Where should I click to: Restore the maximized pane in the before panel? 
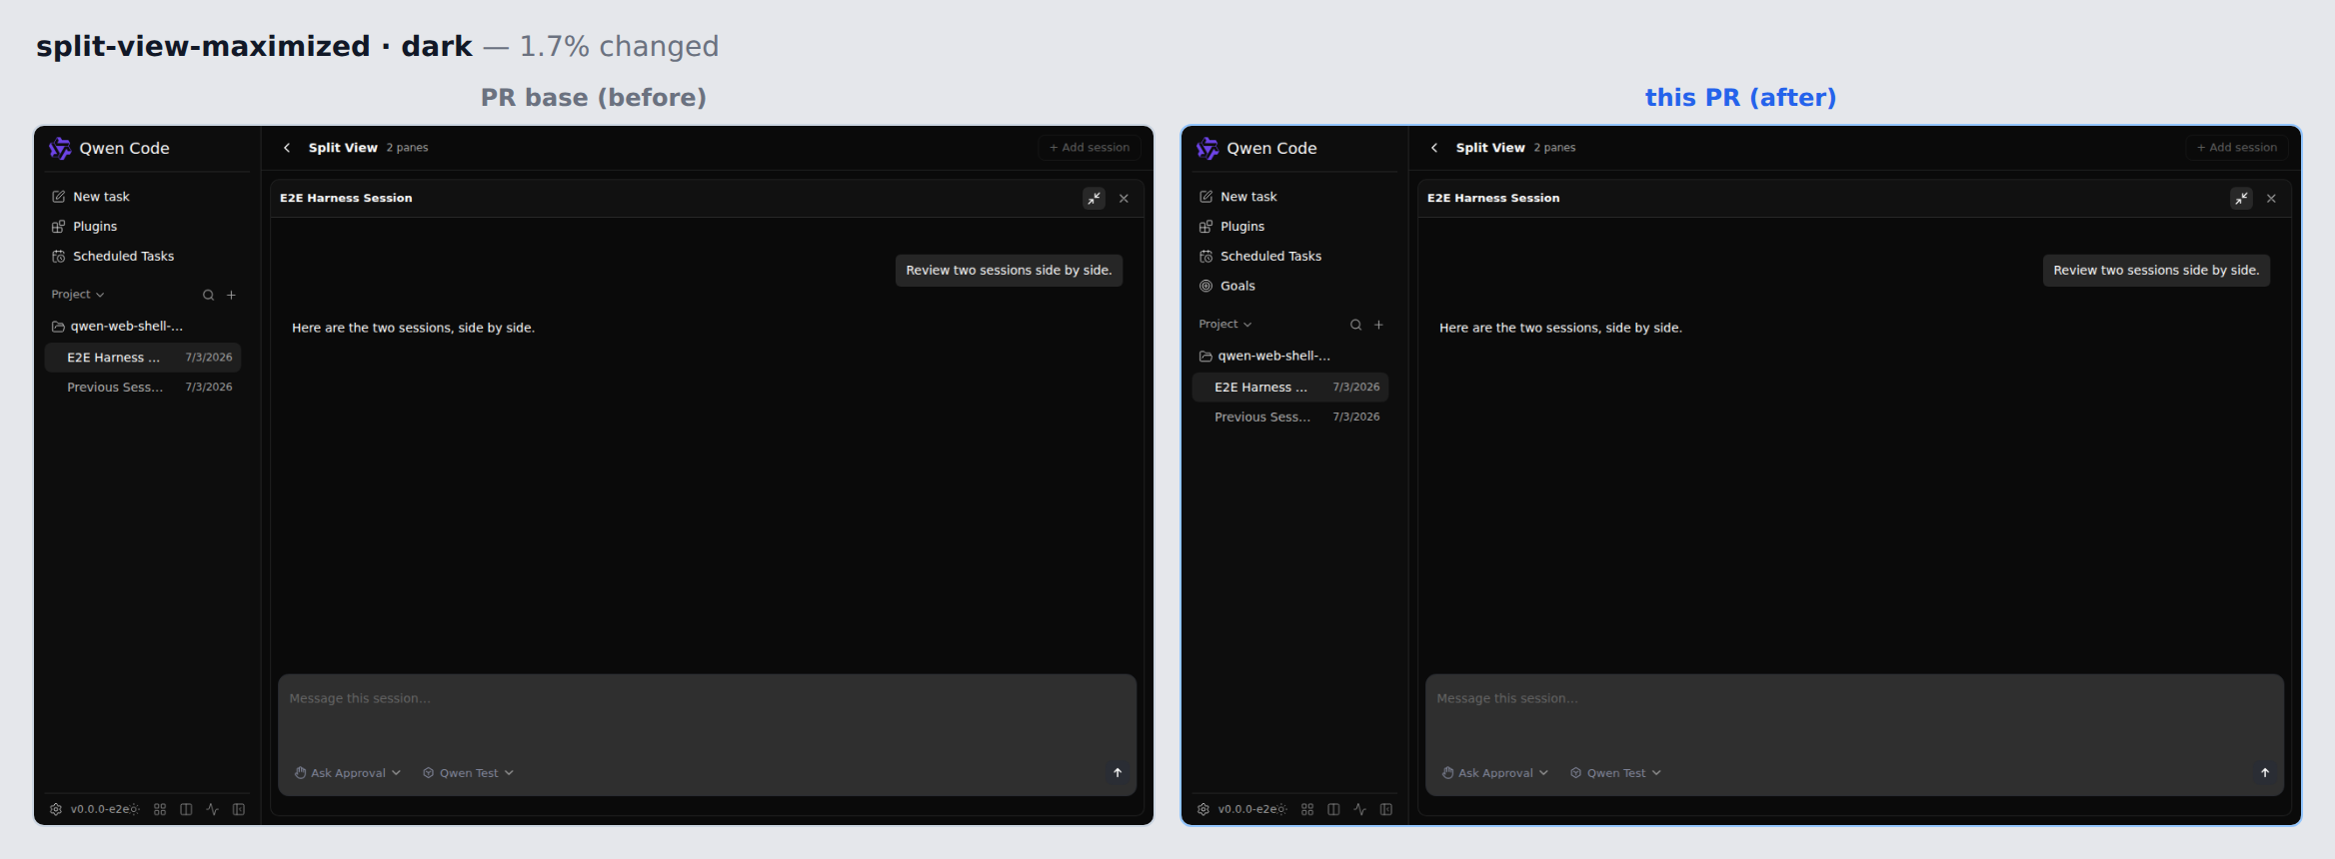point(1095,199)
